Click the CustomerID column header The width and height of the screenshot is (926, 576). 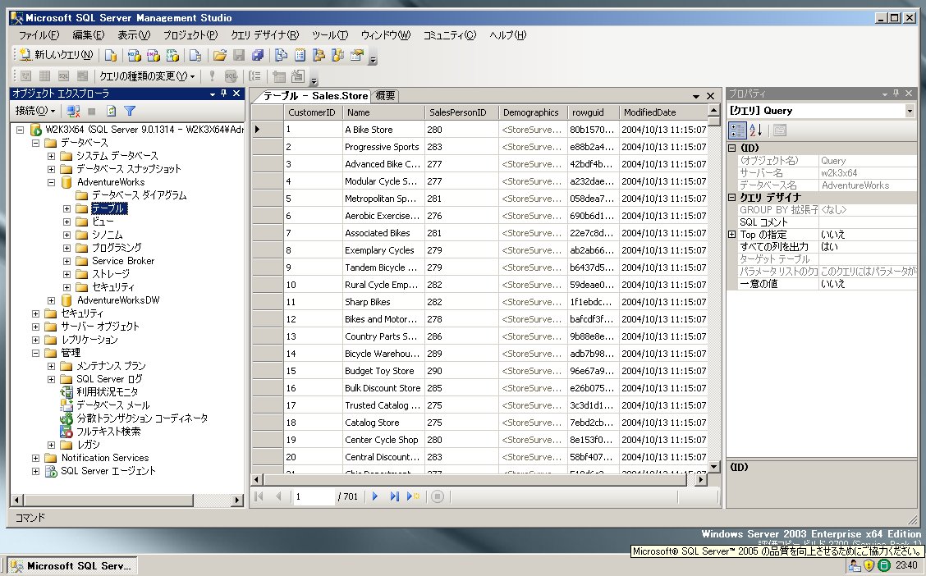[x=313, y=112]
